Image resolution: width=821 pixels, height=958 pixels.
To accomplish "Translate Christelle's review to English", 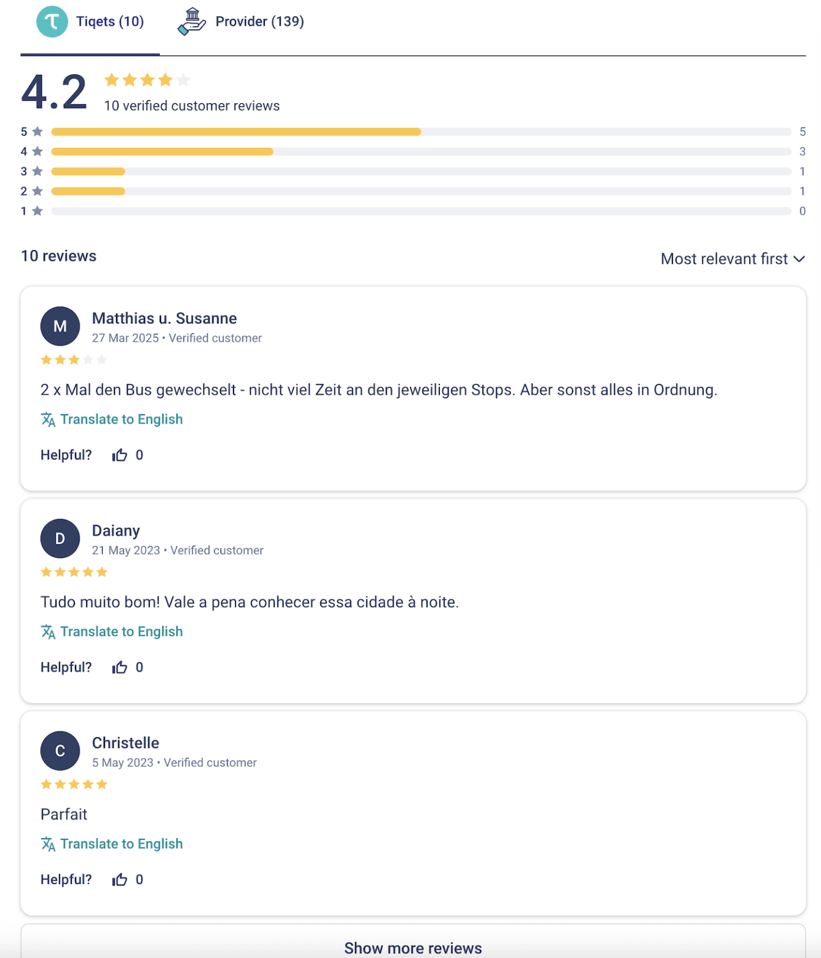I will [x=121, y=844].
